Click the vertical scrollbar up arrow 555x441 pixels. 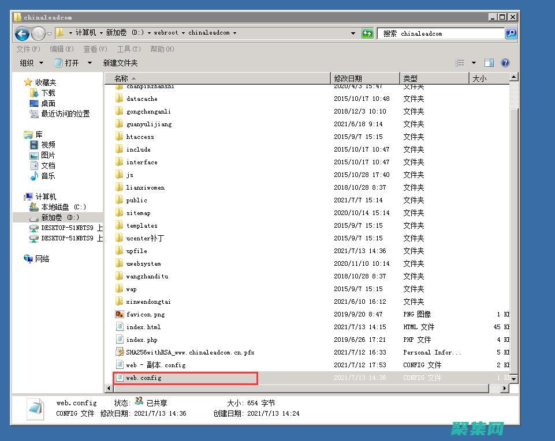click(x=513, y=77)
